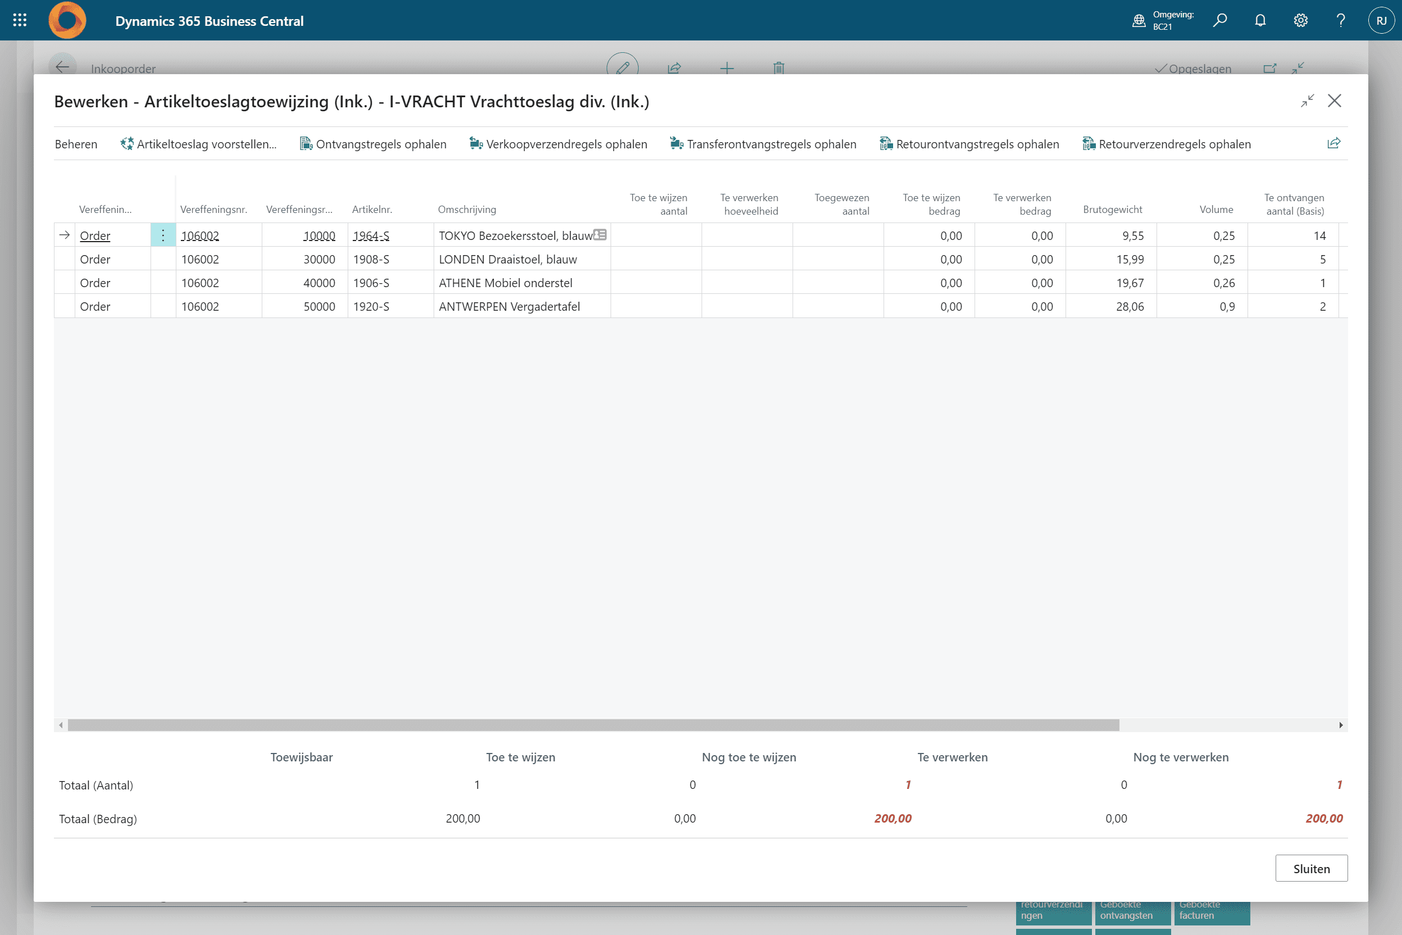
Task: Click right arrow of horizontal scrollbar
Action: coord(1341,725)
